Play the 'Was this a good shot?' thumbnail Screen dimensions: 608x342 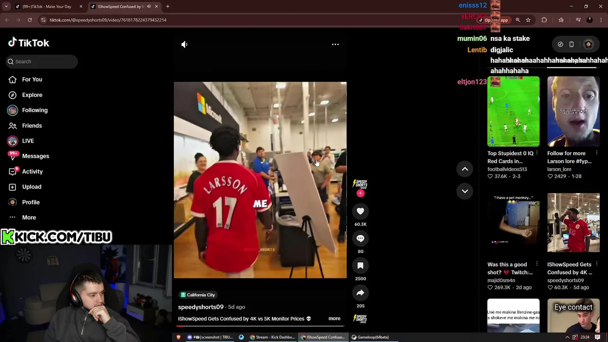click(513, 222)
